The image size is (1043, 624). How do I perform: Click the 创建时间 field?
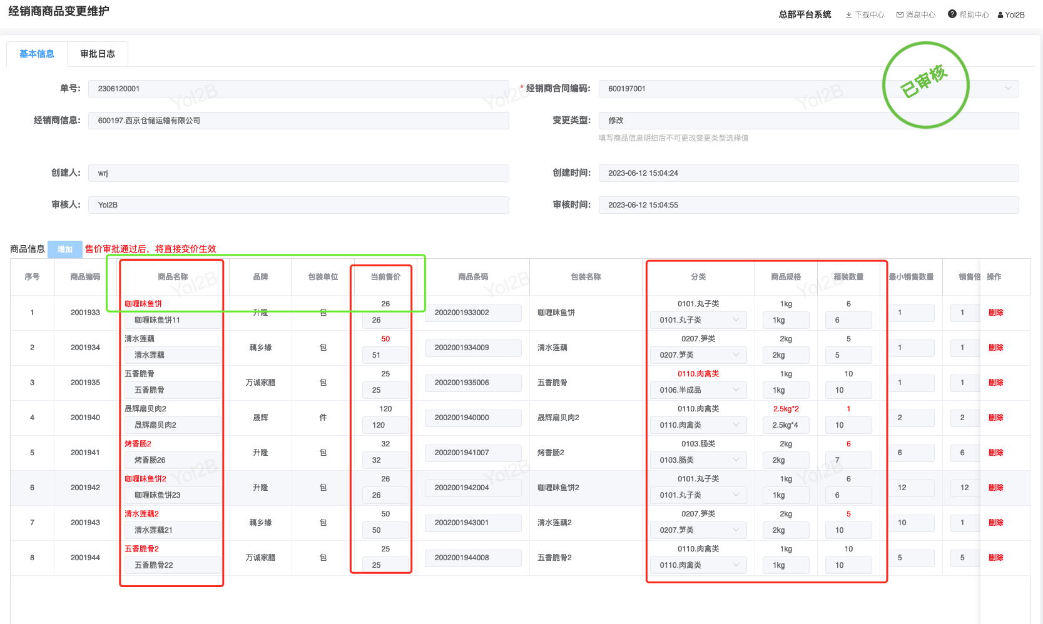pos(809,173)
